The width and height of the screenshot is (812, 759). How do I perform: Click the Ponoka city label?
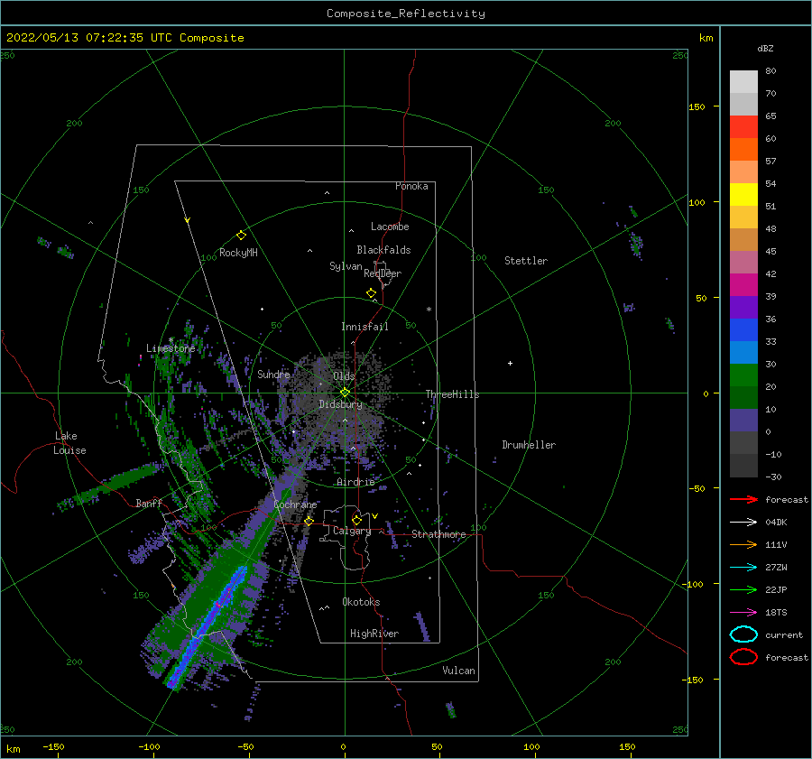[411, 186]
